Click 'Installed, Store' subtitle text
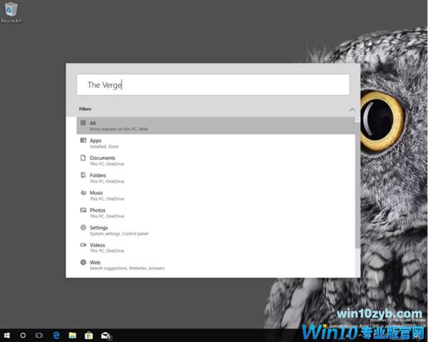This screenshot has height=342, width=428. [x=104, y=146]
